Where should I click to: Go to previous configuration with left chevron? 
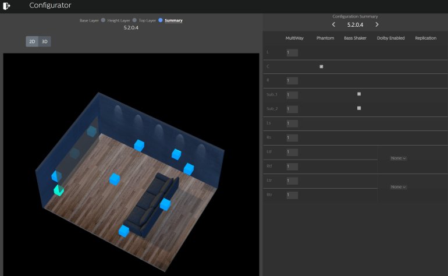click(333, 24)
